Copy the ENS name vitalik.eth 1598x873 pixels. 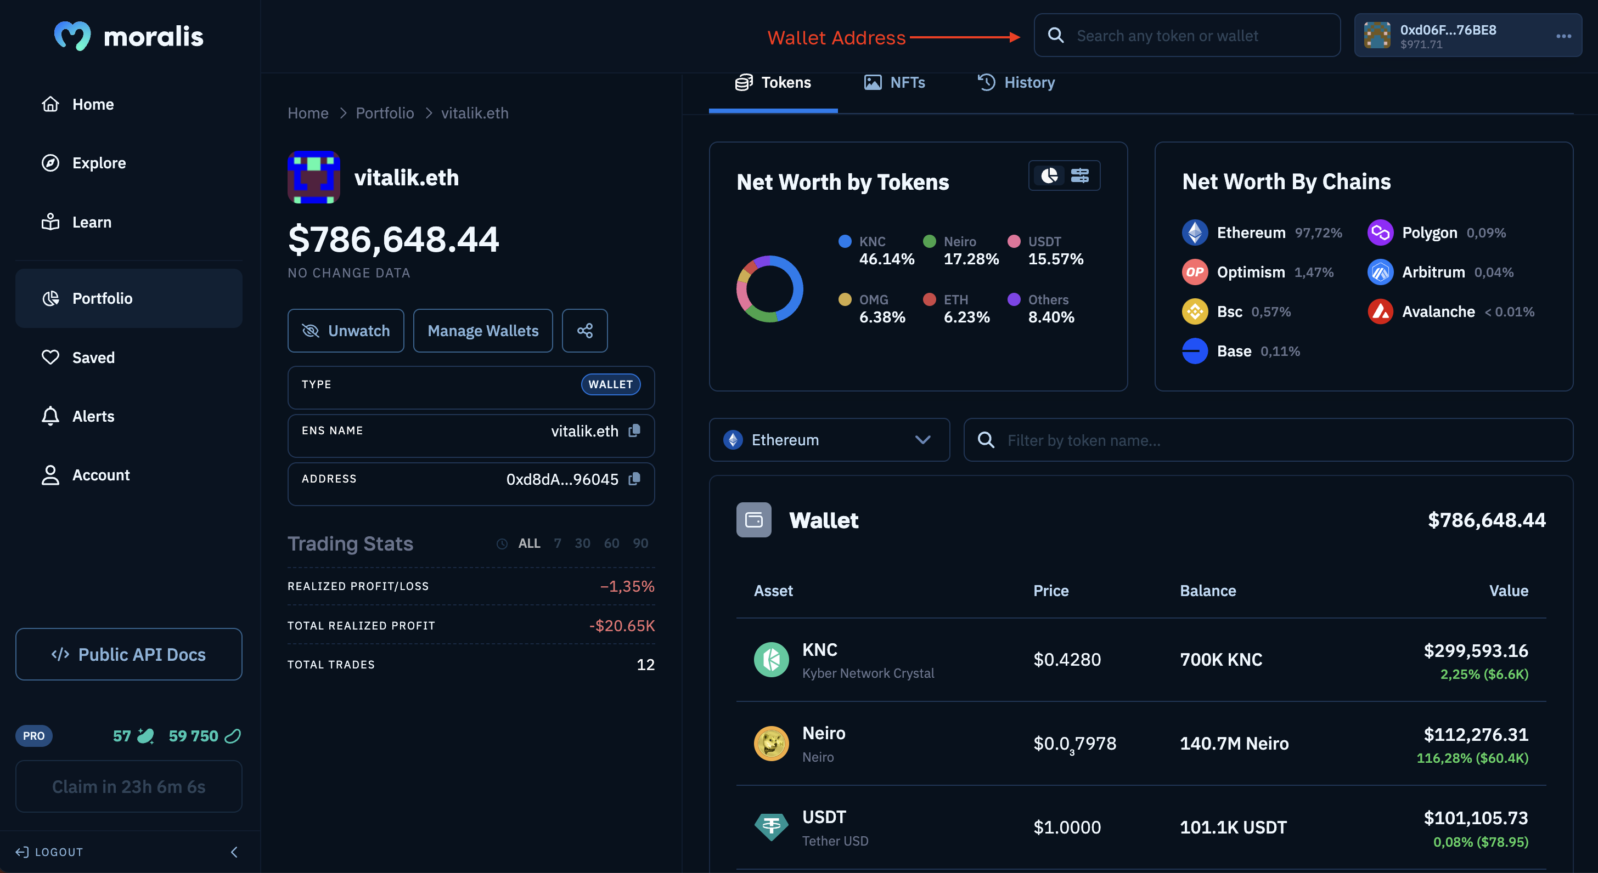point(634,430)
